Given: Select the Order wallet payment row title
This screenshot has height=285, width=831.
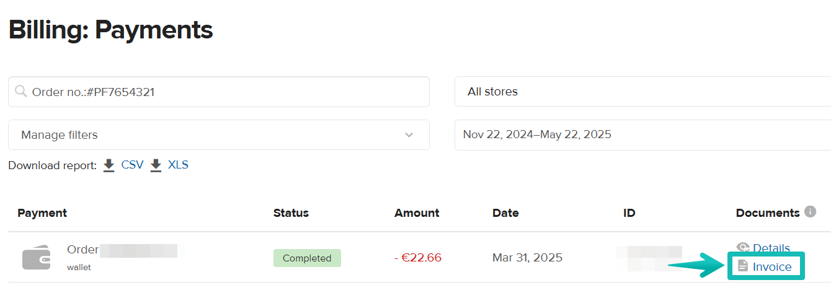Looking at the screenshot, I should pos(83,250).
